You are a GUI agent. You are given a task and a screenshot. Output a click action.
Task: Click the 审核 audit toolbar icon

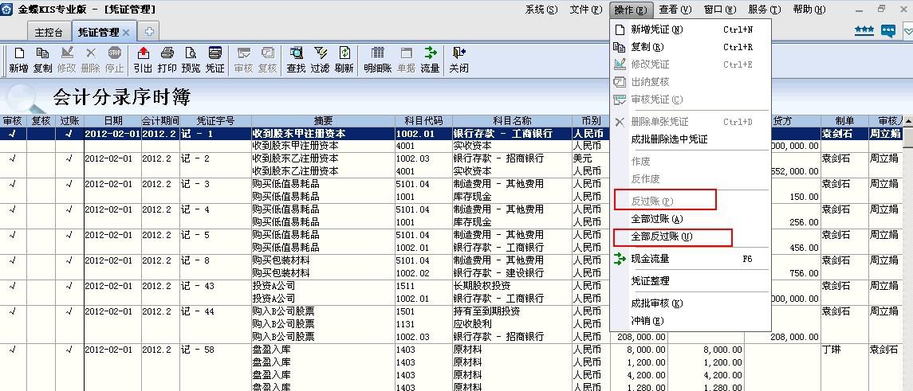243,60
